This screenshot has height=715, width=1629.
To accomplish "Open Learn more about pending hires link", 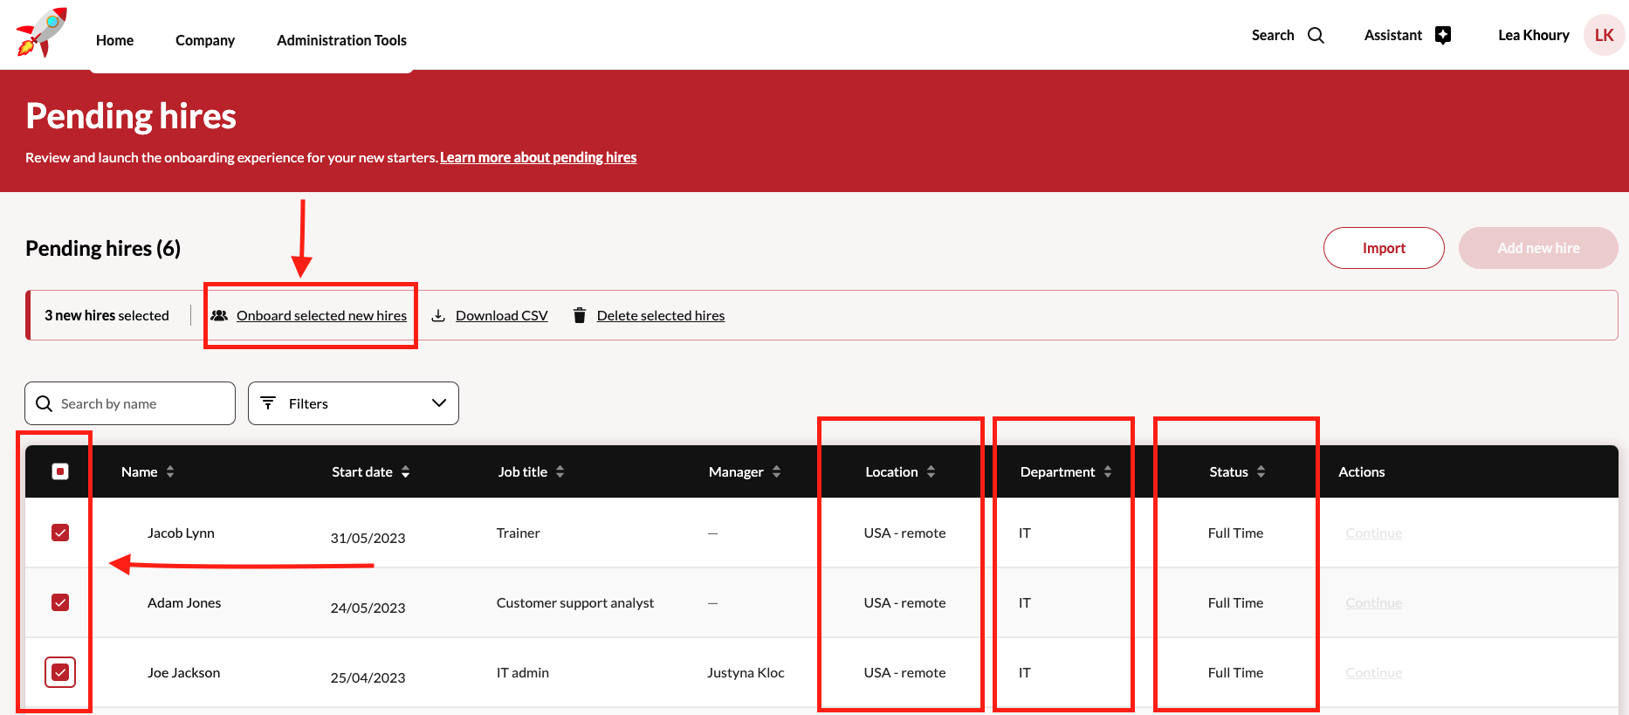I will point(538,158).
